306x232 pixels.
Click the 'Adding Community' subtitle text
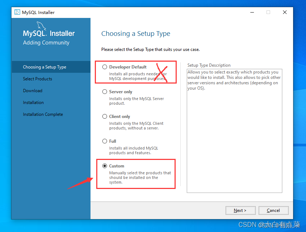(x=46, y=43)
